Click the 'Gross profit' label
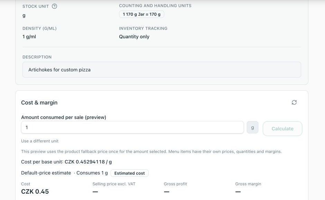 [175, 184]
